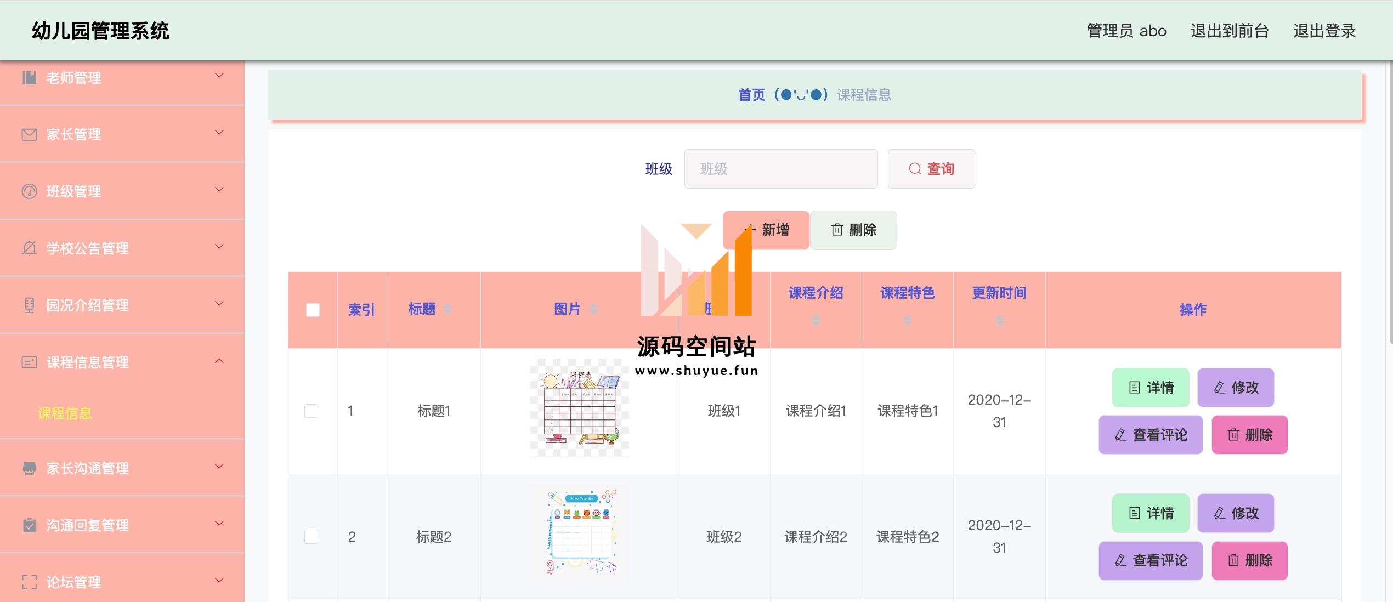1393x602 pixels.
Task: Open the 标题1 course table thumbnail
Action: pos(580,408)
